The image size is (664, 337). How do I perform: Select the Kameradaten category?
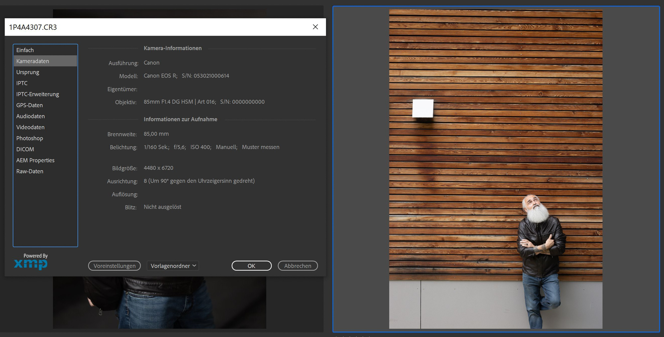33,61
